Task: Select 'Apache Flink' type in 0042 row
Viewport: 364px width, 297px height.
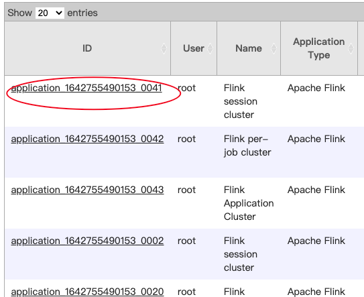Action: (x=316, y=139)
